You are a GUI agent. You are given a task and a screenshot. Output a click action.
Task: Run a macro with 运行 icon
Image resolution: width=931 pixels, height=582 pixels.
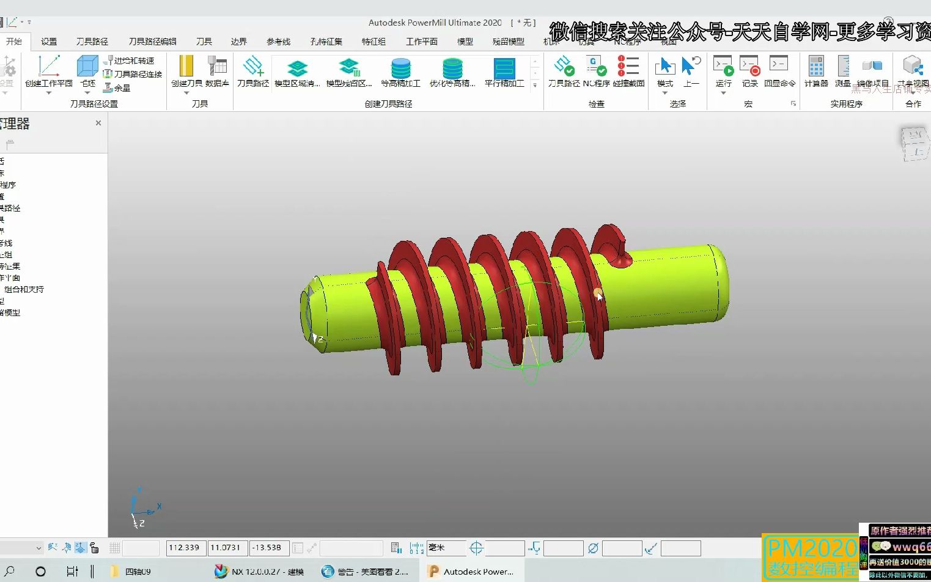point(723,66)
